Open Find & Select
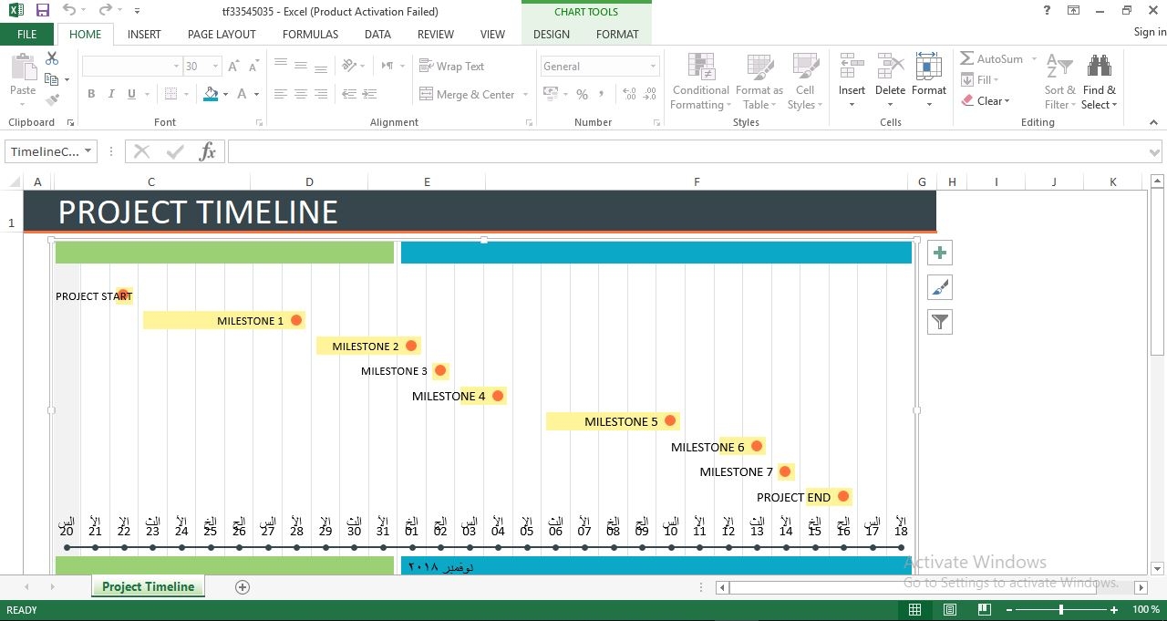Image resolution: width=1167 pixels, height=621 pixels. click(1099, 80)
